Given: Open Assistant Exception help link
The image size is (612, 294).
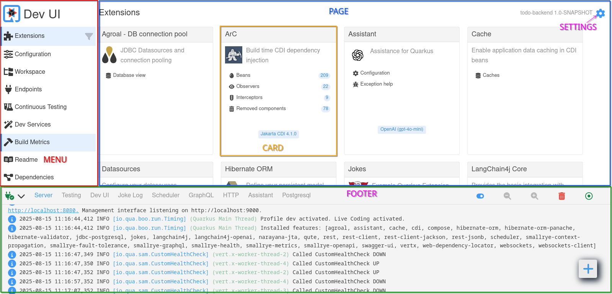Looking at the screenshot, I should 373,84.
